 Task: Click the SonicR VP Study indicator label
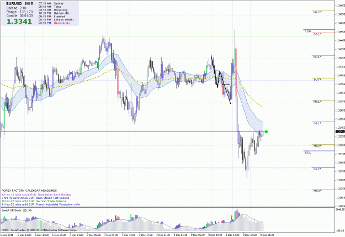[17, 210]
